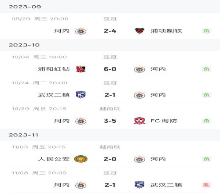Click the 河内 logo in the 11/03 match

pos(139,159)
